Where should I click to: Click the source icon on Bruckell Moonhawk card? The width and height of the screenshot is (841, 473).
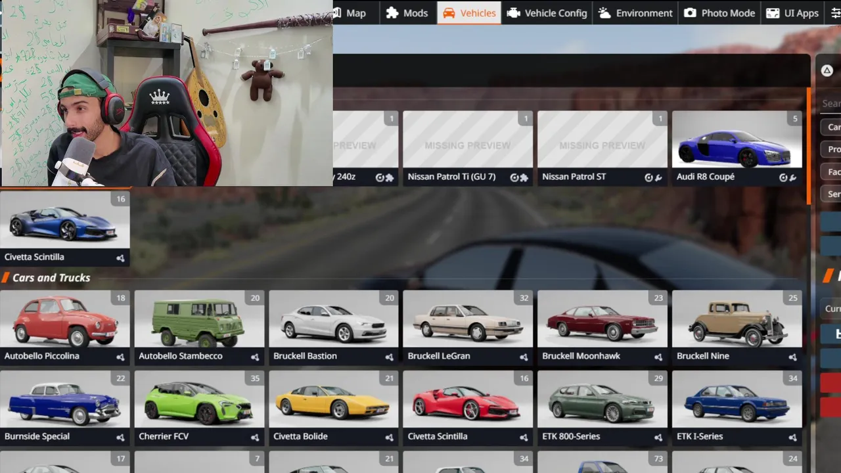tap(658, 357)
